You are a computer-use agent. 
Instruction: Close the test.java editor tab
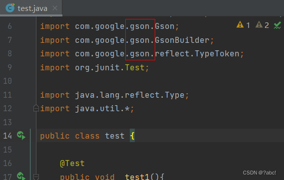coord(55,8)
